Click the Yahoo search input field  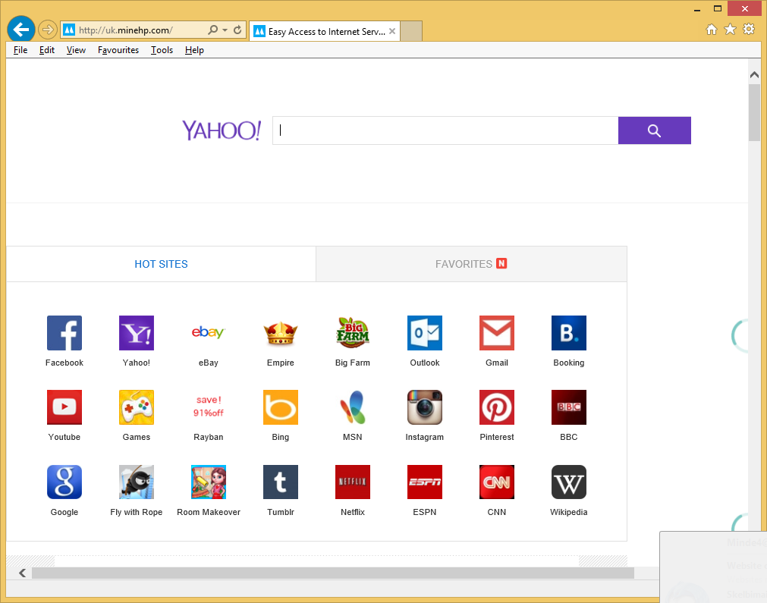[x=445, y=130]
